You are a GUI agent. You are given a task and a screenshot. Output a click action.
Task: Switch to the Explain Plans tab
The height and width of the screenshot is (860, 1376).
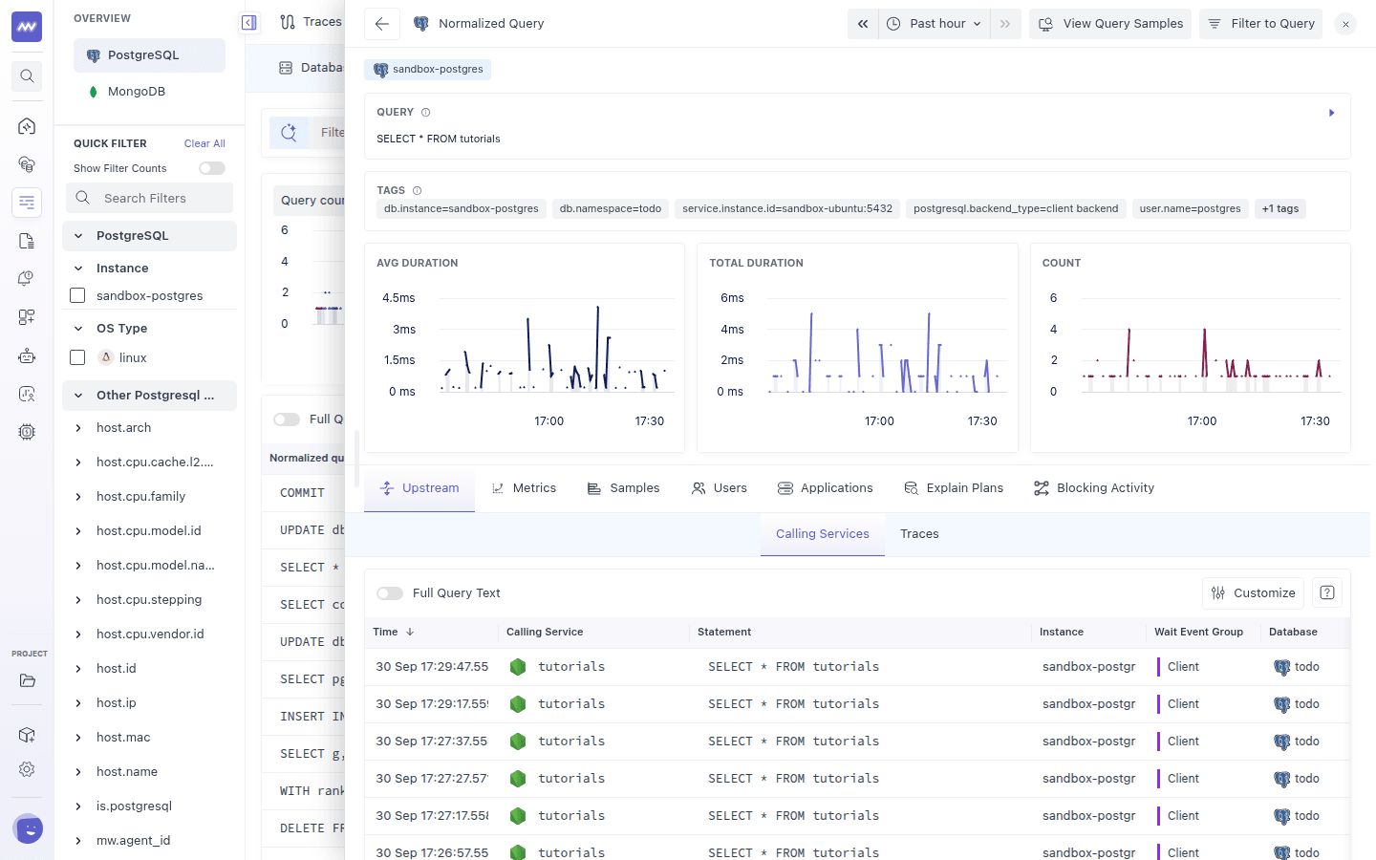954,488
